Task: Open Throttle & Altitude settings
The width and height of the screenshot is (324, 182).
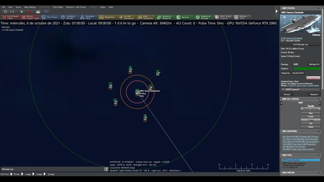Action: point(68,17)
